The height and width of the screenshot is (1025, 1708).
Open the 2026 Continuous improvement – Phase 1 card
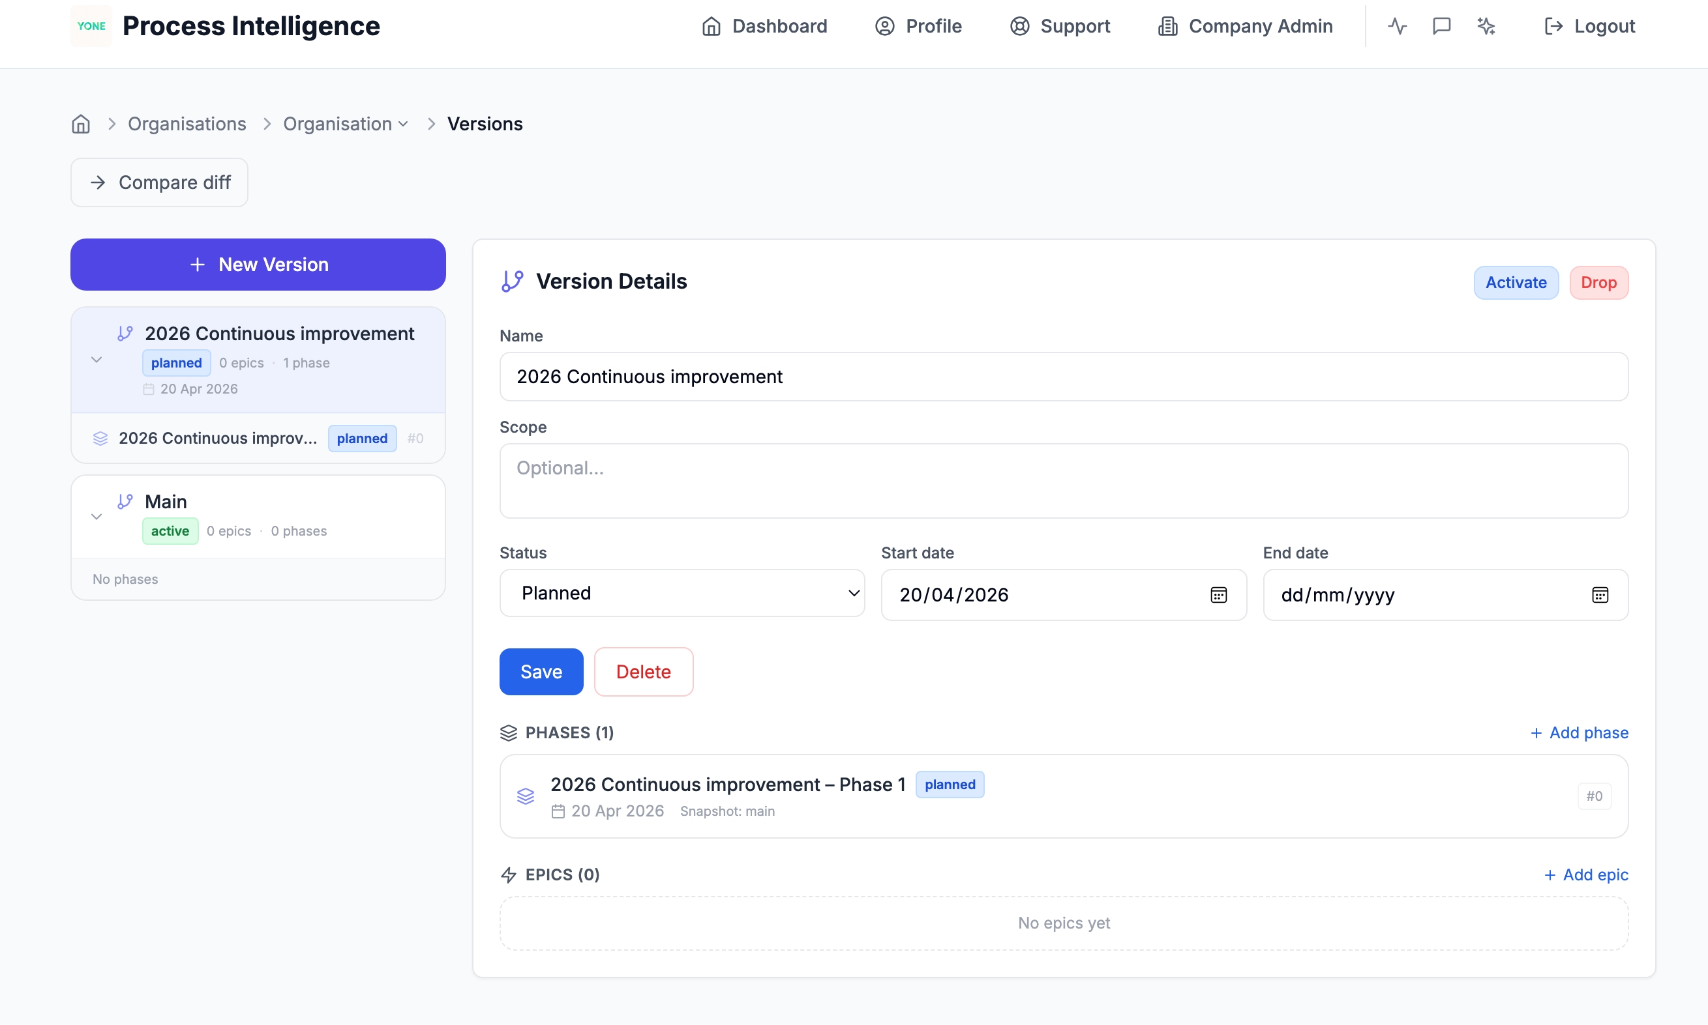[x=1064, y=796]
